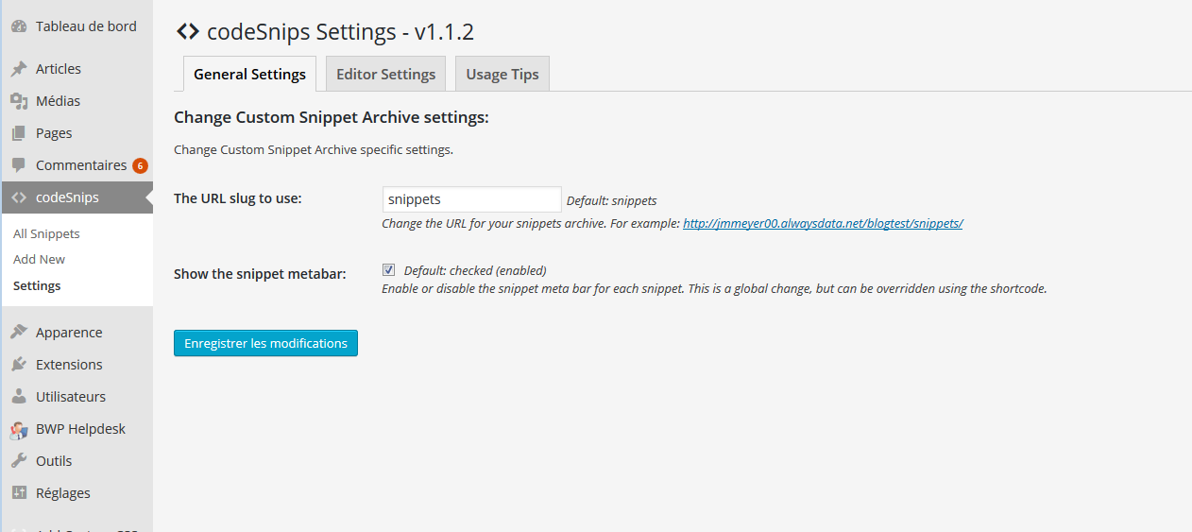1192x532 pixels.
Task: Click 'Default: checked (enabled)' hint text
Action: pos(475,271)
